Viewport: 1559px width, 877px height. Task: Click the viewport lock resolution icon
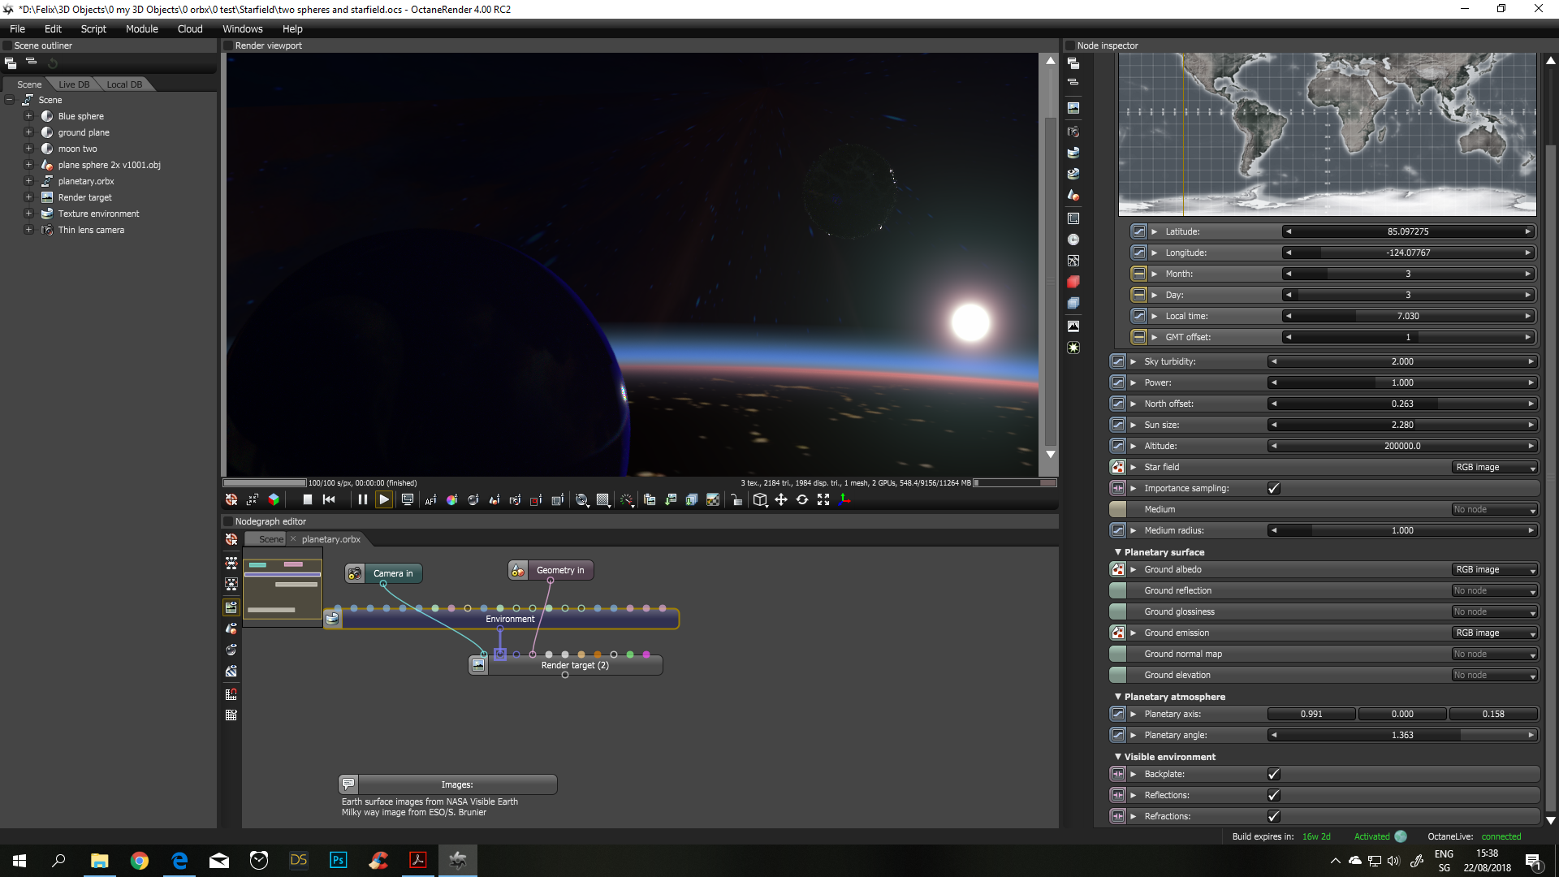[736, 500]
